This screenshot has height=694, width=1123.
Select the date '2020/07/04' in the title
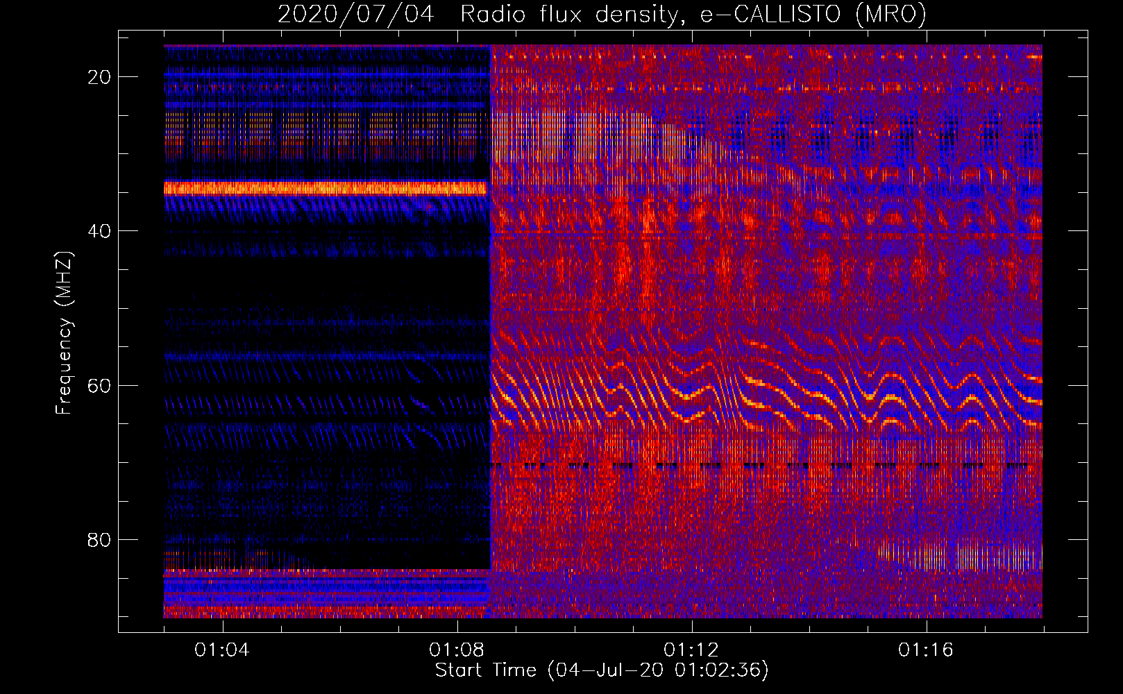coord(356,14)
